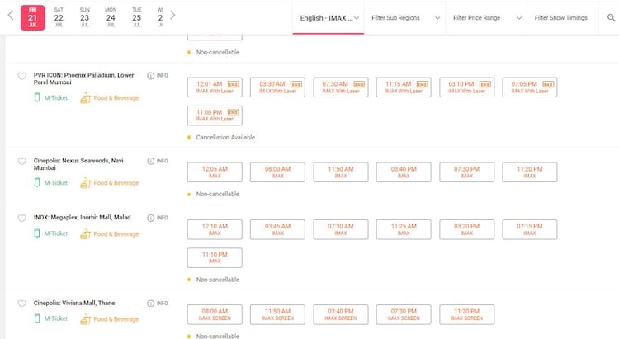Switch to Monday 24 Jul date
The image size is (619, 339).
(x=111, y=16)
